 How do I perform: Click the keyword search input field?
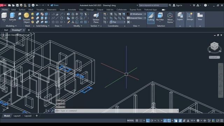[153, 5]
